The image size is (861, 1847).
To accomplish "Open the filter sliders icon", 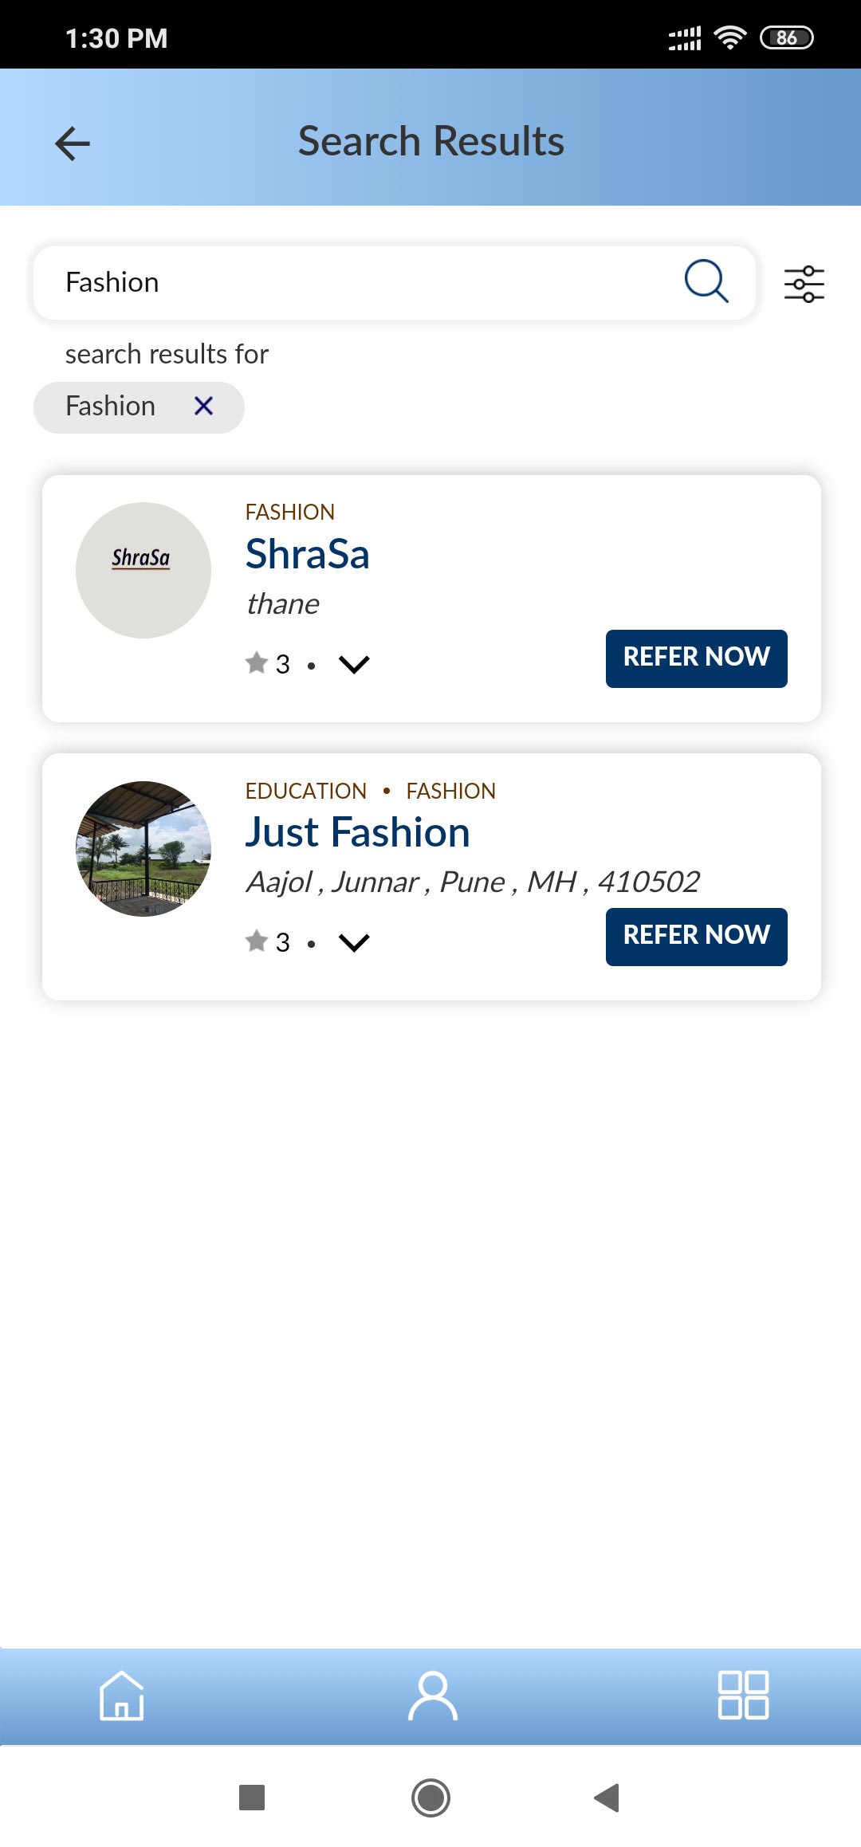I will coord(804,284).
